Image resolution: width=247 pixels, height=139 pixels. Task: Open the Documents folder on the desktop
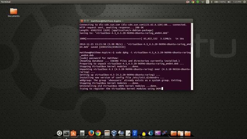click(14, 13)
